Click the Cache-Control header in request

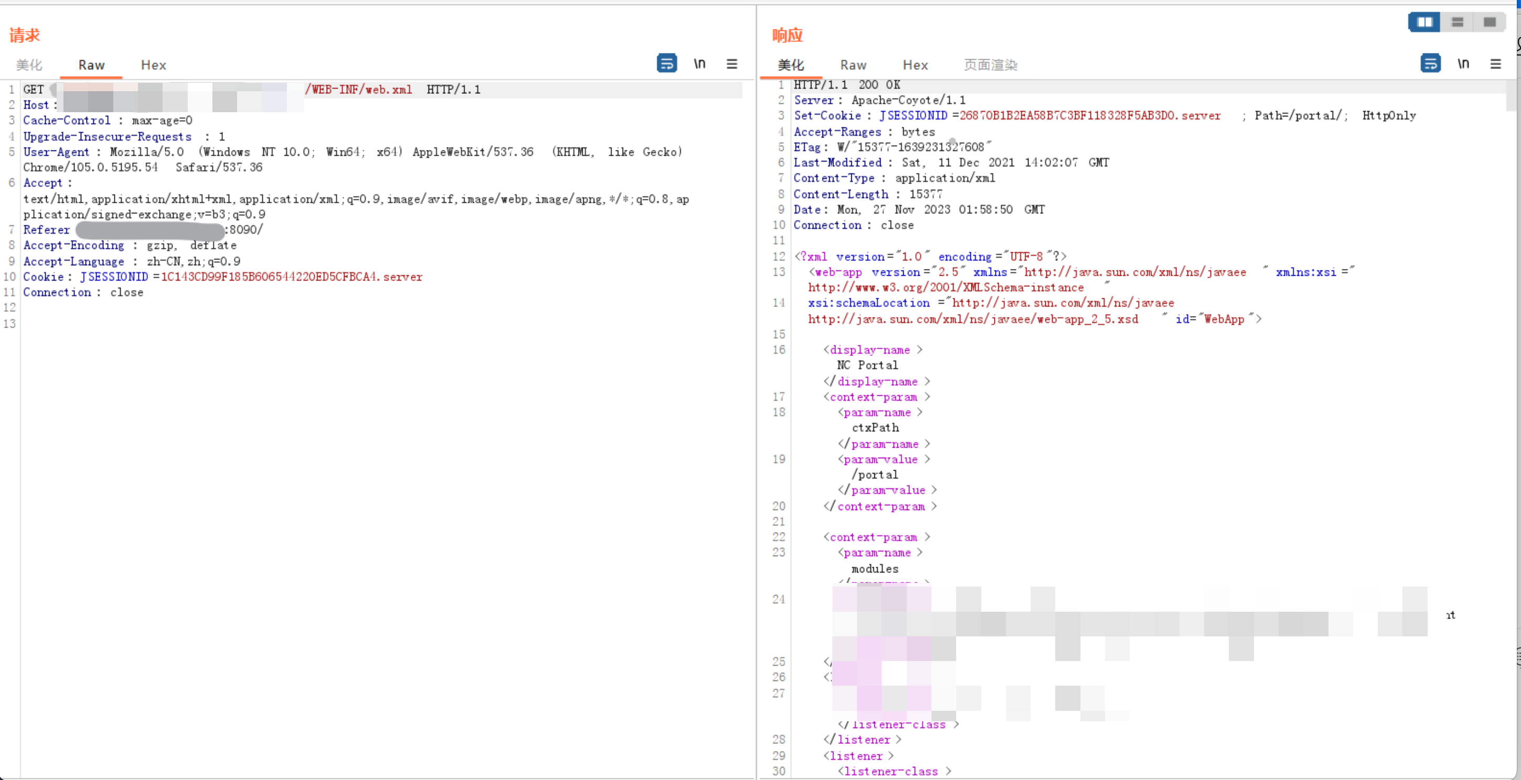108,121
